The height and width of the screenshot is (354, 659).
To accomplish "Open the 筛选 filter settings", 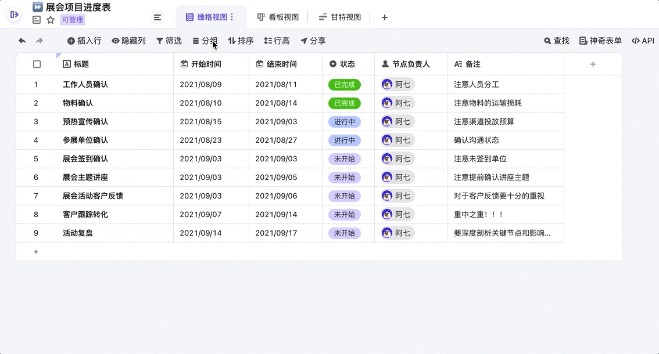I will (169, 41).
